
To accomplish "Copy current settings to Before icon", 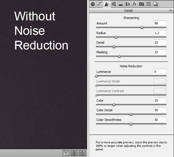I will (82, 153).
